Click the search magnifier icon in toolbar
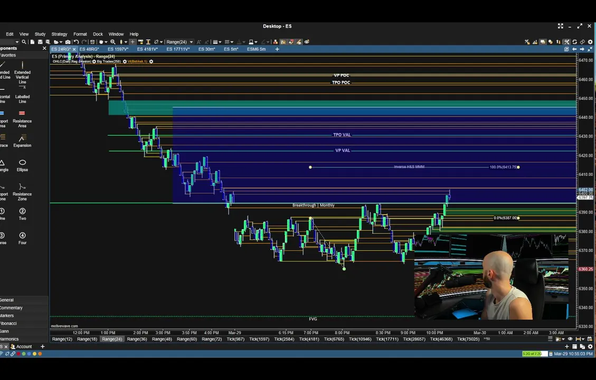The height and width of the screenshot is (380, 596). pyautogui.click(x=24, y=42)
